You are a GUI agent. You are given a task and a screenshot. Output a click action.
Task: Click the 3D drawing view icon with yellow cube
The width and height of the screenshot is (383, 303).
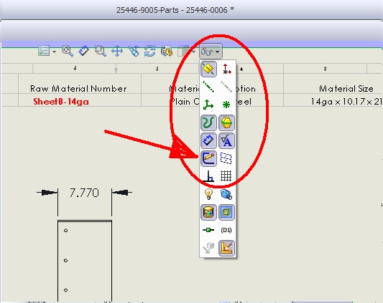167,51
